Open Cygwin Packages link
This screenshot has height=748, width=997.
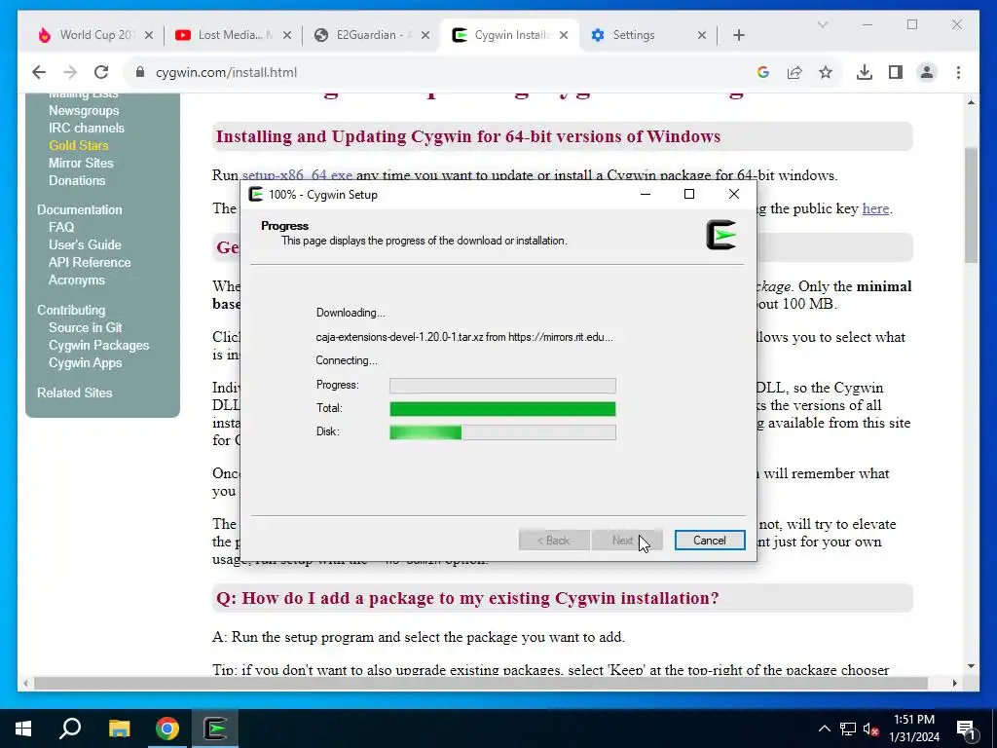coord(98,346)
